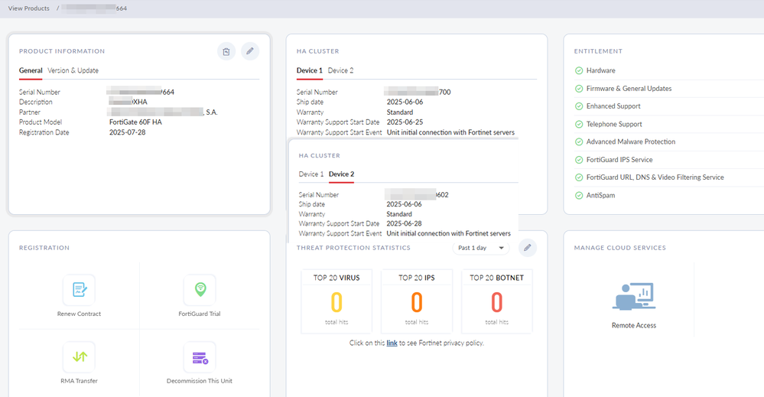Edit the Threat Protection Statistics panel
This screenshot has width=764, height=397.
pyautogui.click(x=527, y=248)
